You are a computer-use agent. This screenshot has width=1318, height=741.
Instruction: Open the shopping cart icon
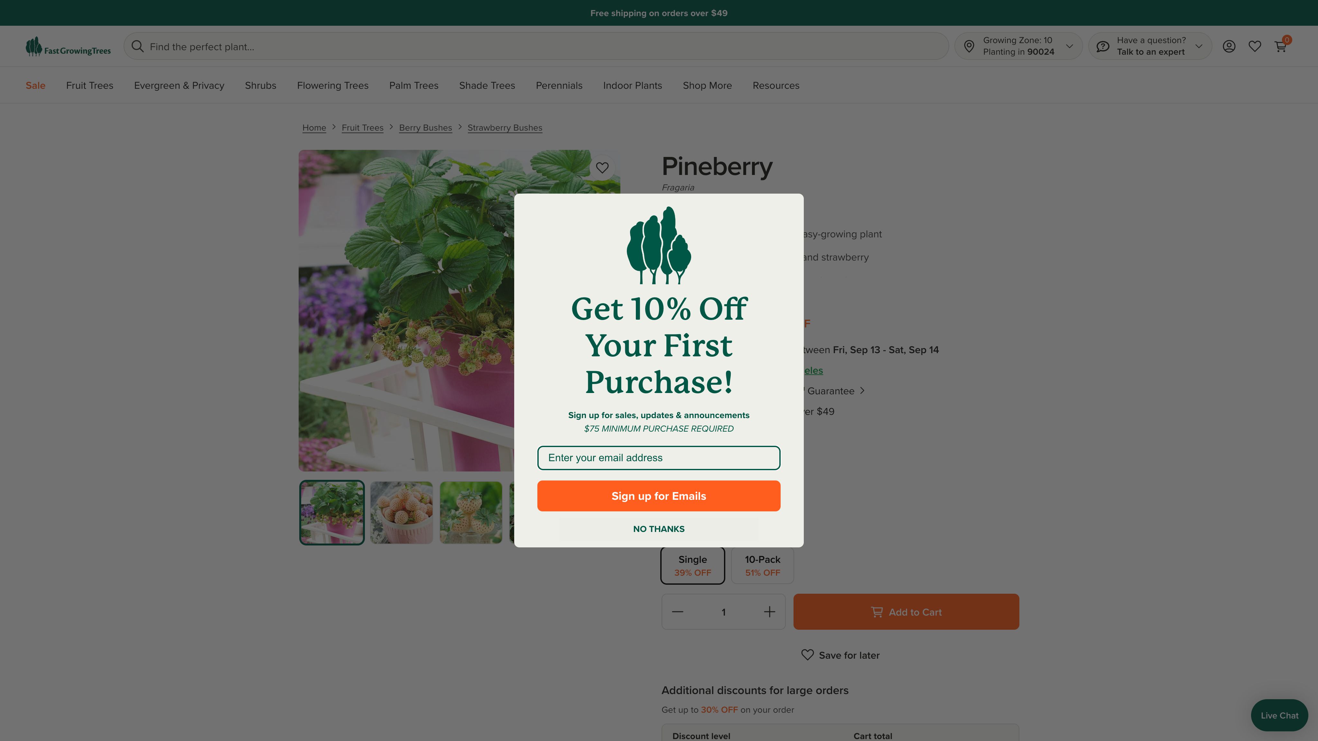[1281, 47]
